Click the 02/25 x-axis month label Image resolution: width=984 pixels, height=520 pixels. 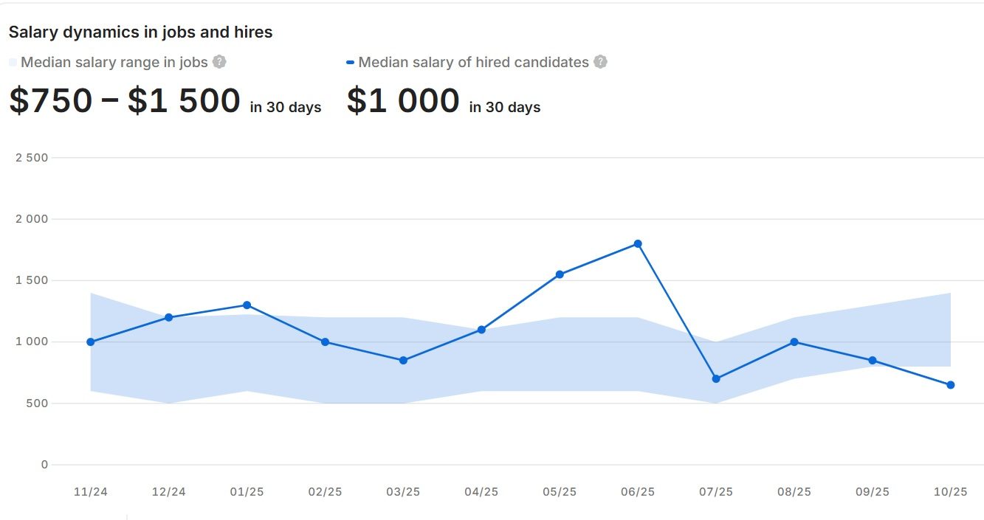pos(325,492)
